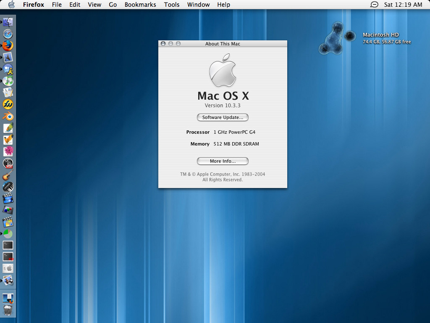Image resolution: width=430 pixels, height=323 pixels.
Task: Launch the plain Terminal icon
Action: 8,245
